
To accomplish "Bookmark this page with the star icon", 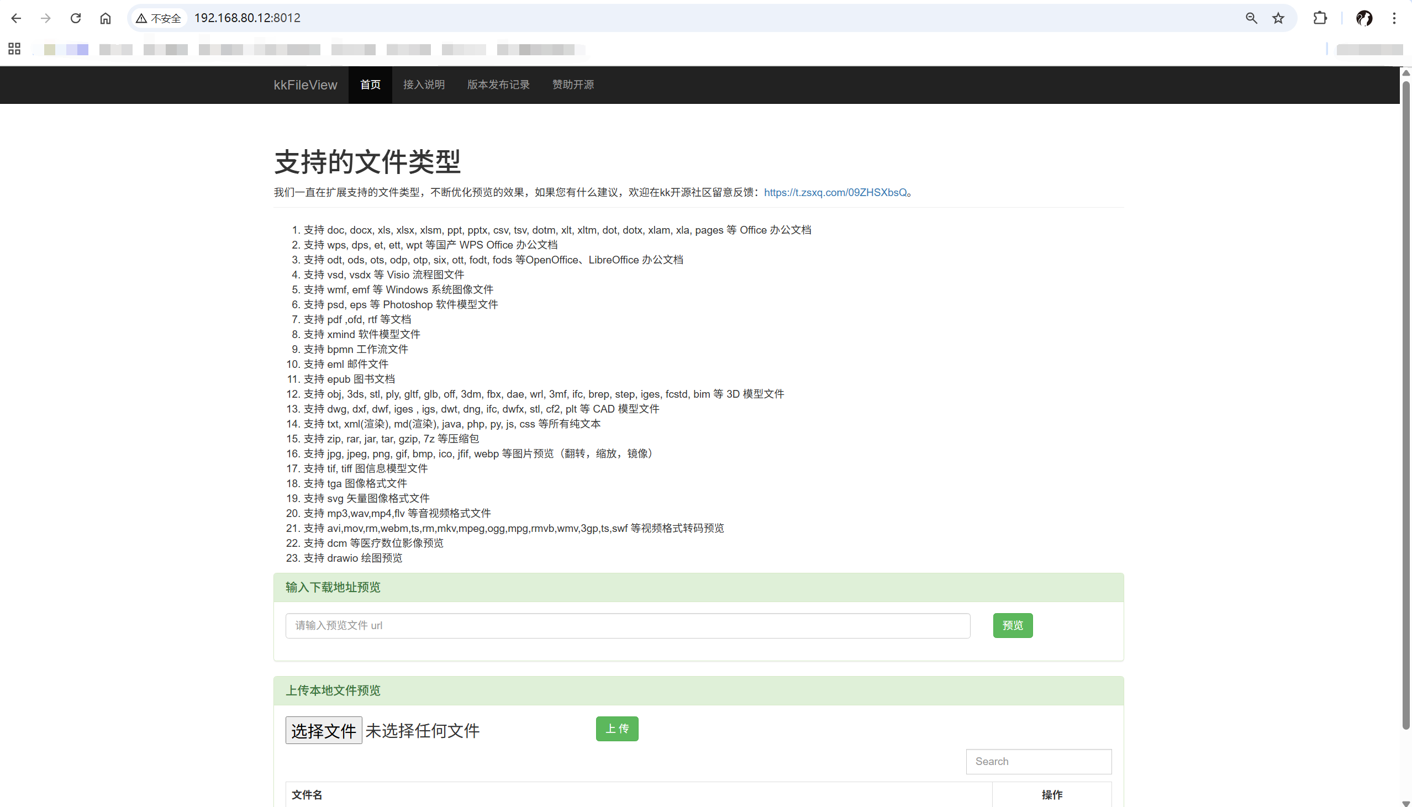I will [1278, 18].
